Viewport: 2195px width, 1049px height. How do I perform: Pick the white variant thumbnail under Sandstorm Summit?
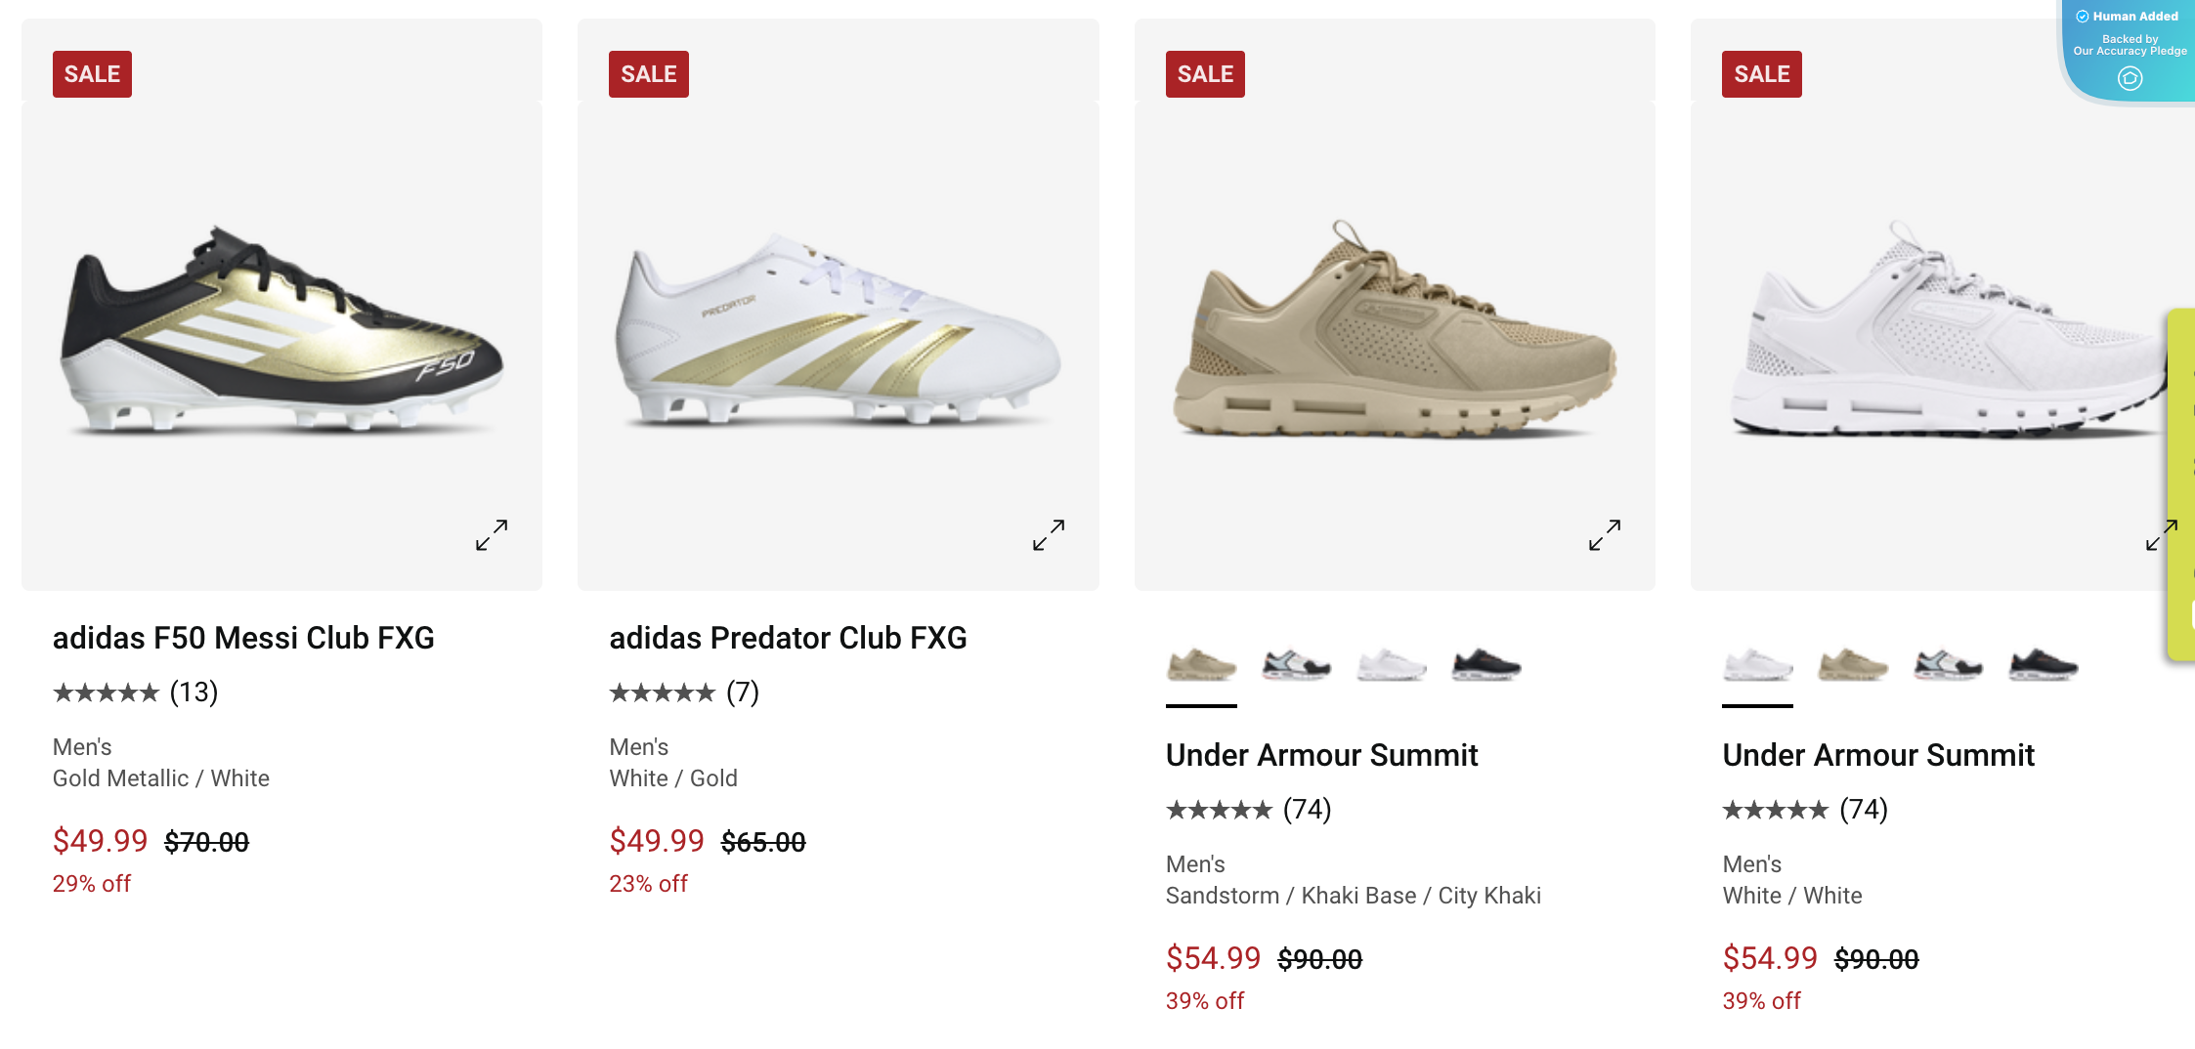pyautogui.click(x=1391, y=665)
